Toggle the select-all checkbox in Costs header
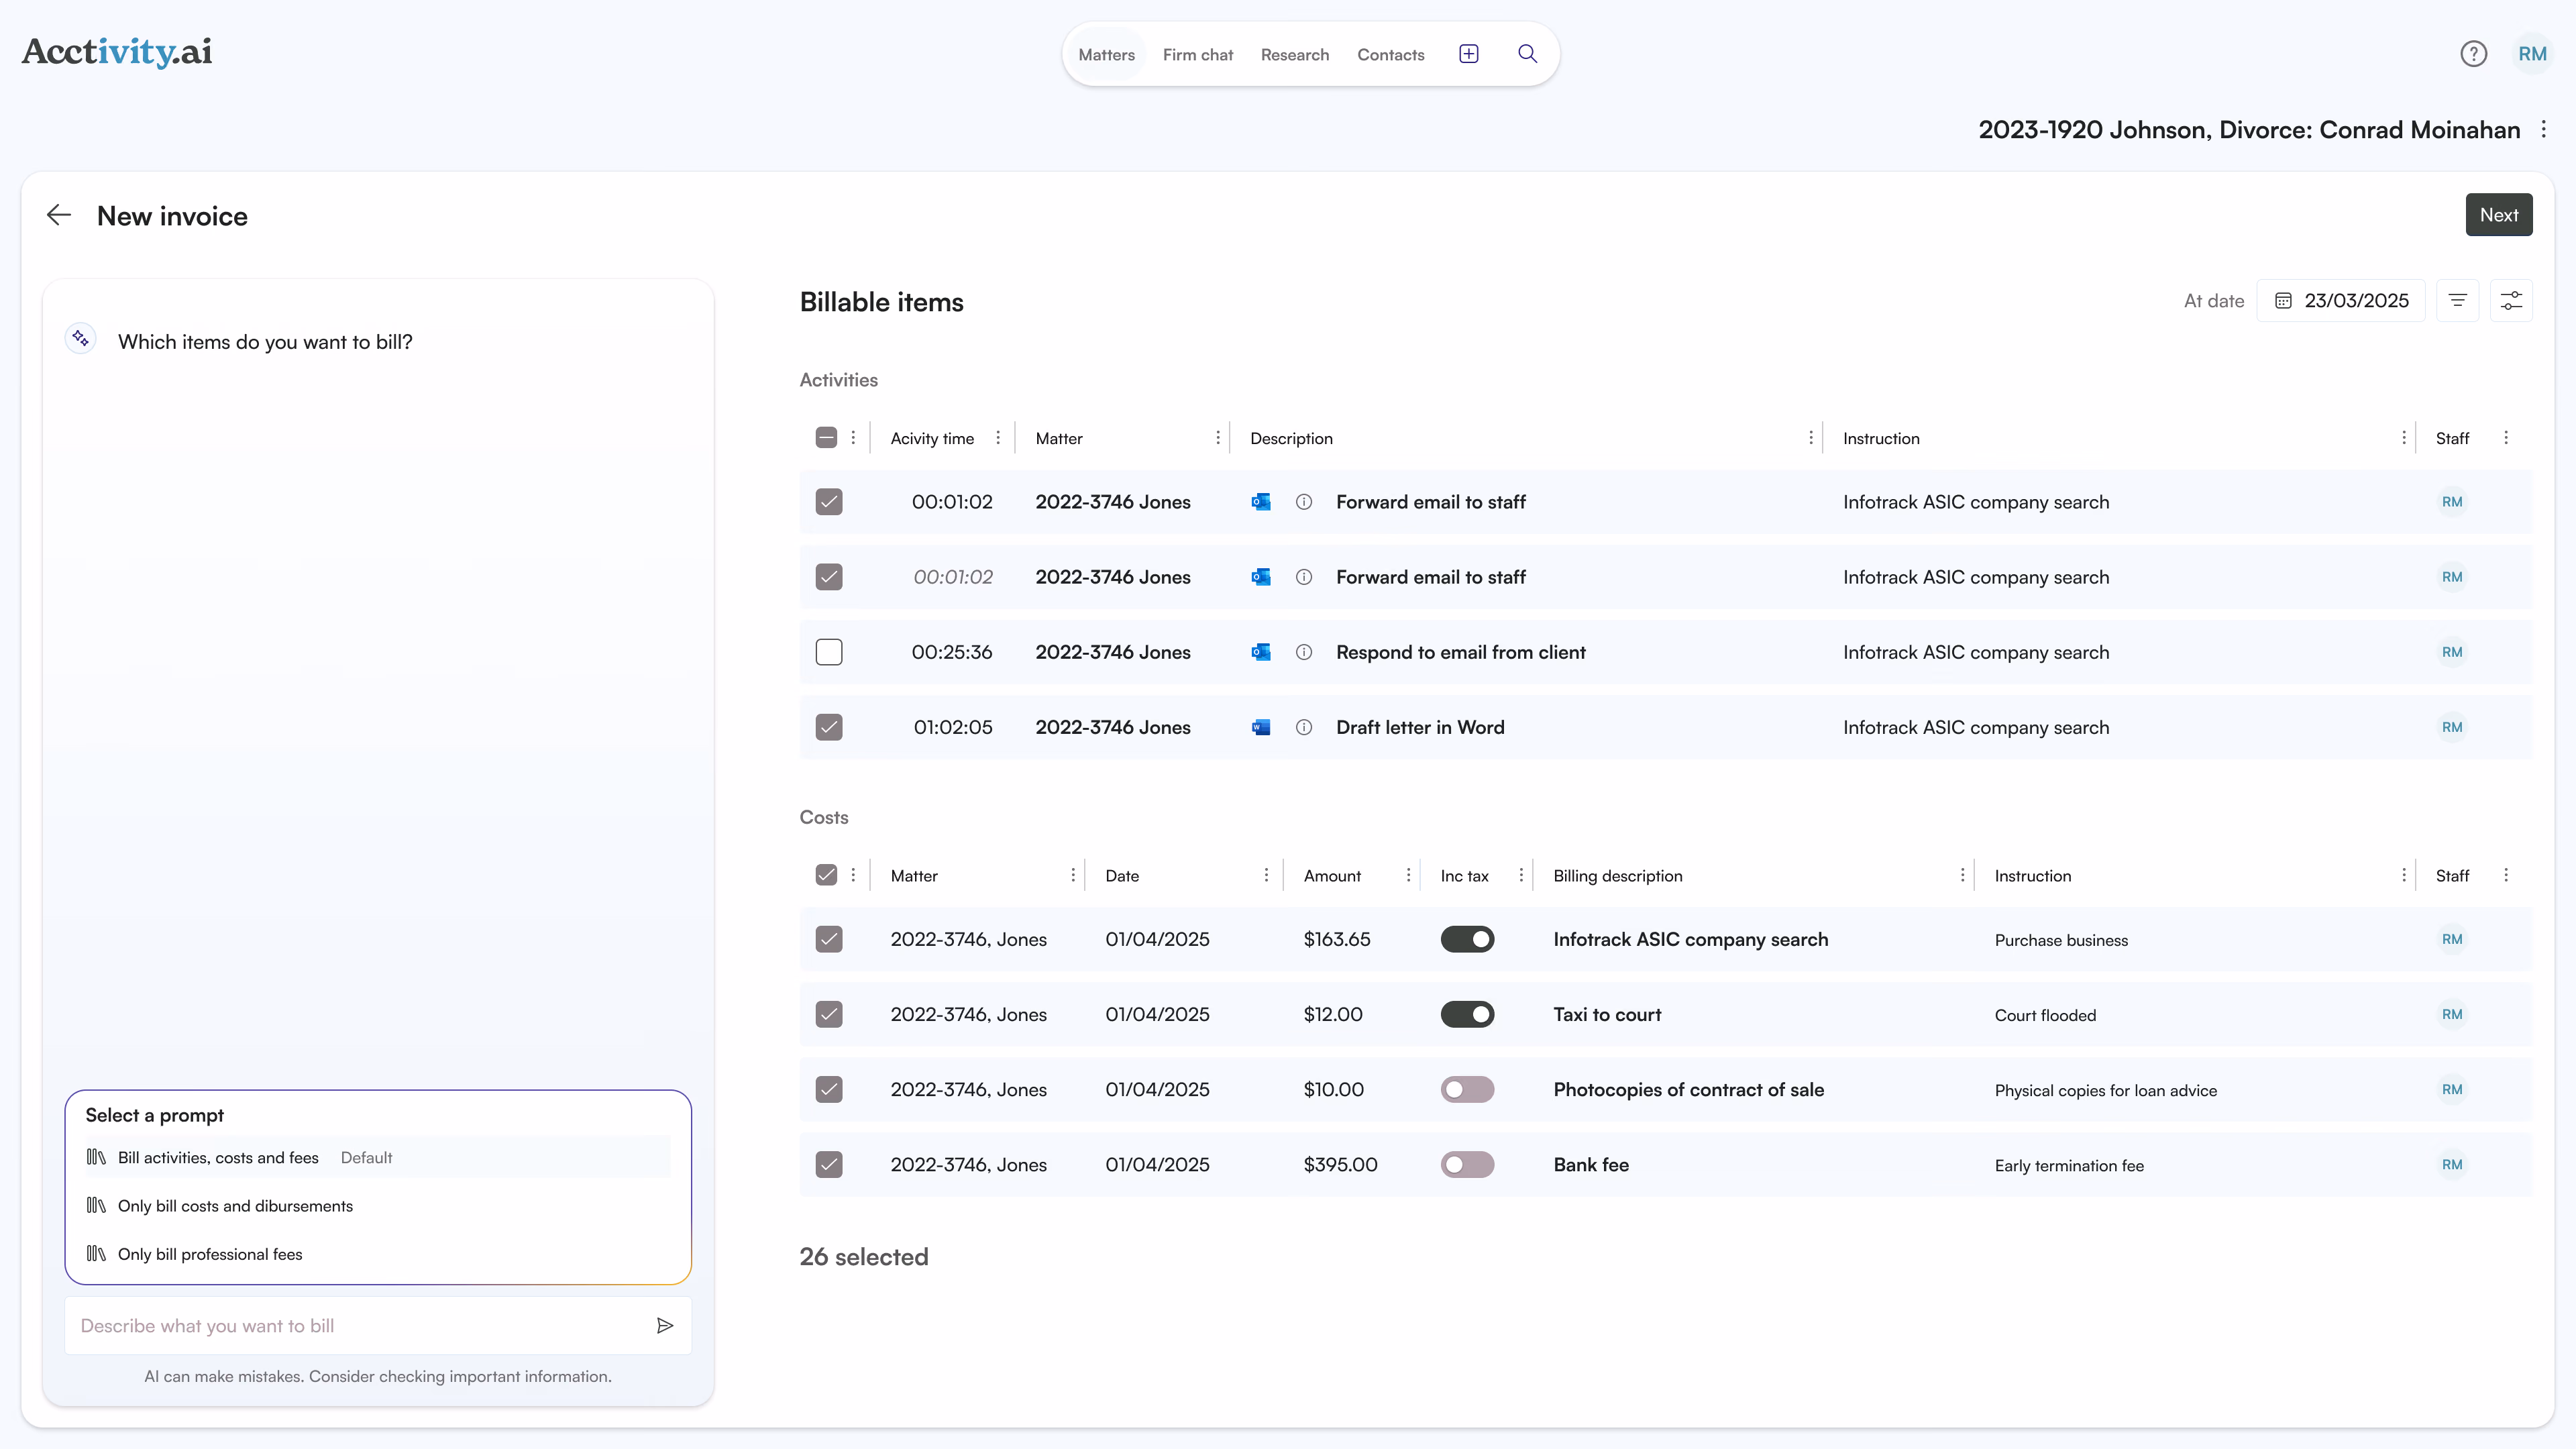The image size is (2576, 1449). (826, 875)
